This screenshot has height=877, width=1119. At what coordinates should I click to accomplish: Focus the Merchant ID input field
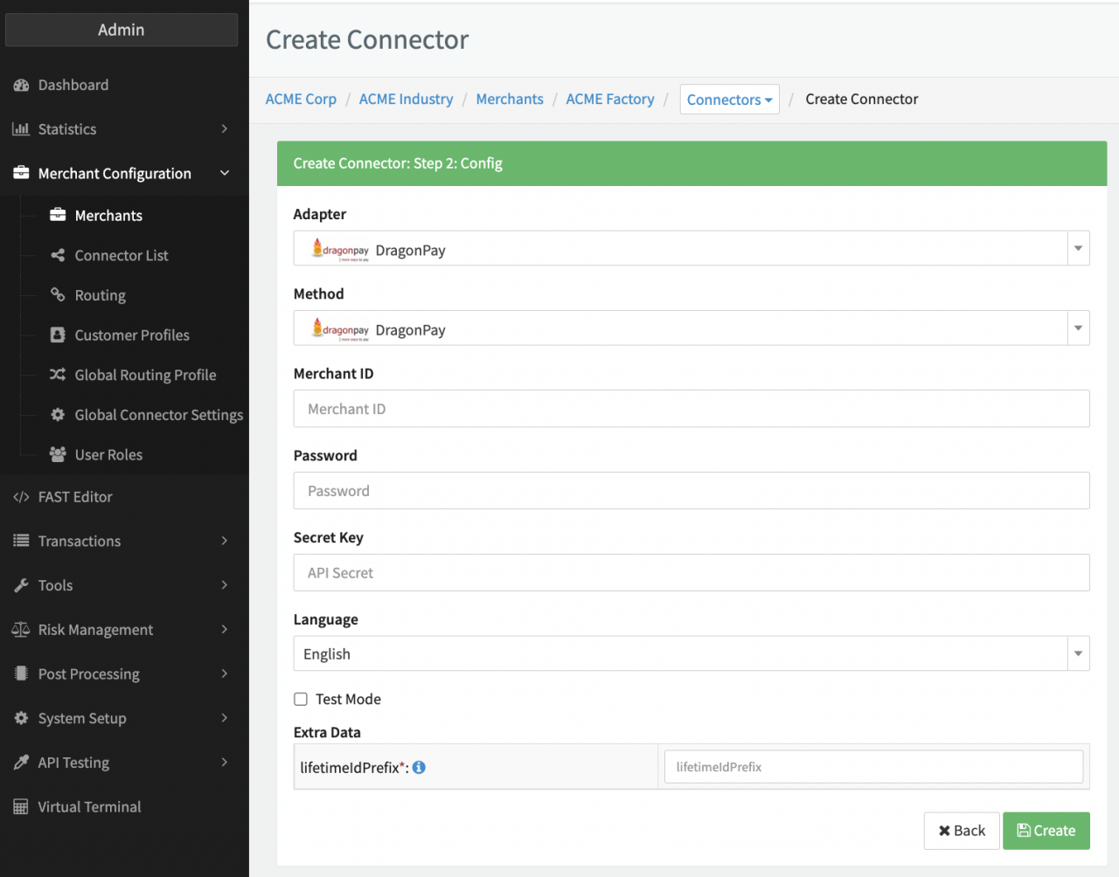(x=691, y=410)
